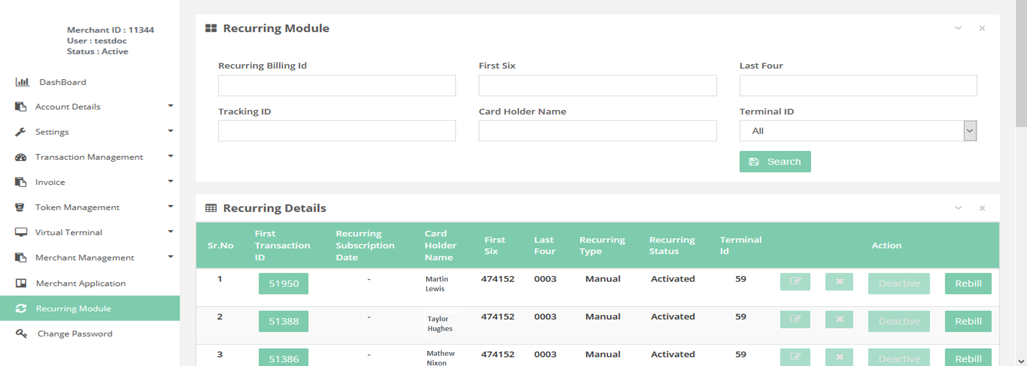Click the Recurring Billing Id input field

tap(337, 86)
